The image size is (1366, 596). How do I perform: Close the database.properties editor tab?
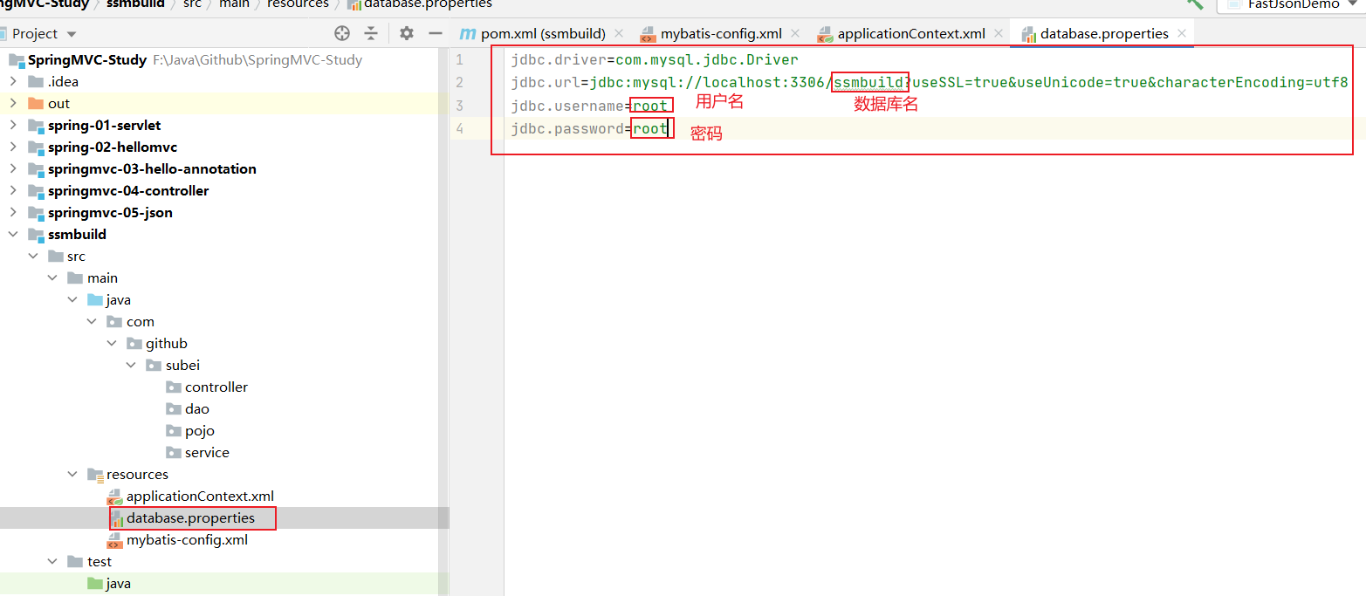(x=1182, y=33)
